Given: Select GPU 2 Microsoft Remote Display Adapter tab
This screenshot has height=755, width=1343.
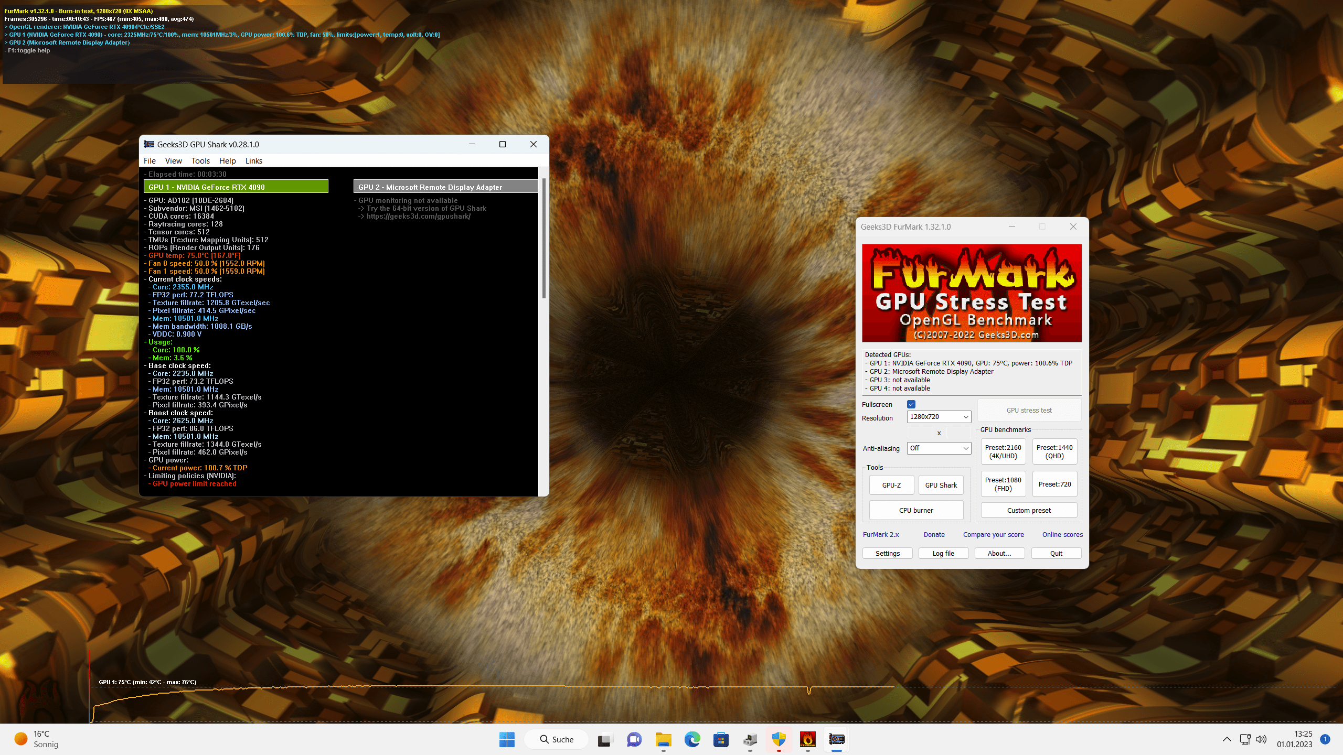Looking at the screenshot, I should click(445, 187).
